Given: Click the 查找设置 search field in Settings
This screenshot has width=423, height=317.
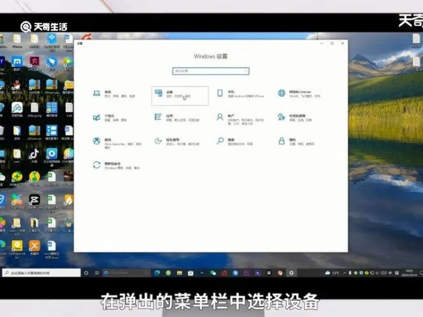Looking at the screenshot, I should click(211, 71).
